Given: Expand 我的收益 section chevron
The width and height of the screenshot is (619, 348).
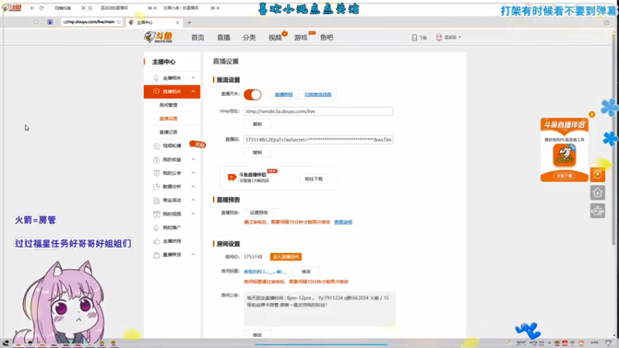Looking at the screenshot, I should tap(193, 159).
